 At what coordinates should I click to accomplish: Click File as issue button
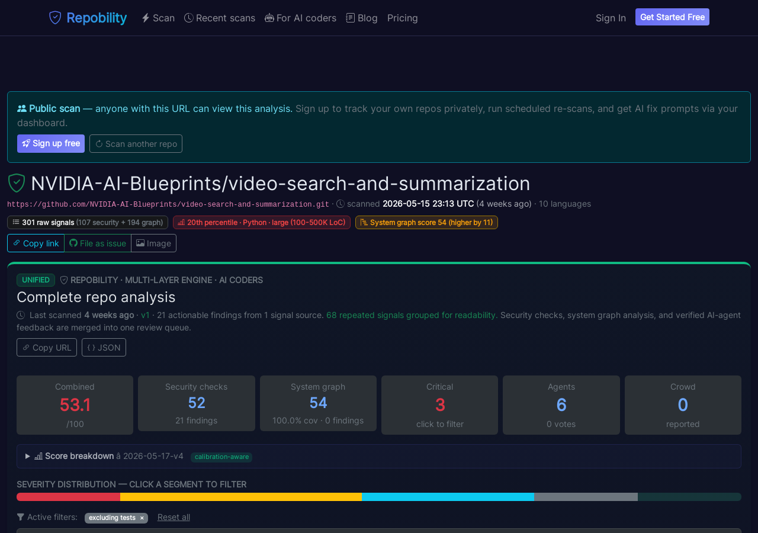coord(98,243)
